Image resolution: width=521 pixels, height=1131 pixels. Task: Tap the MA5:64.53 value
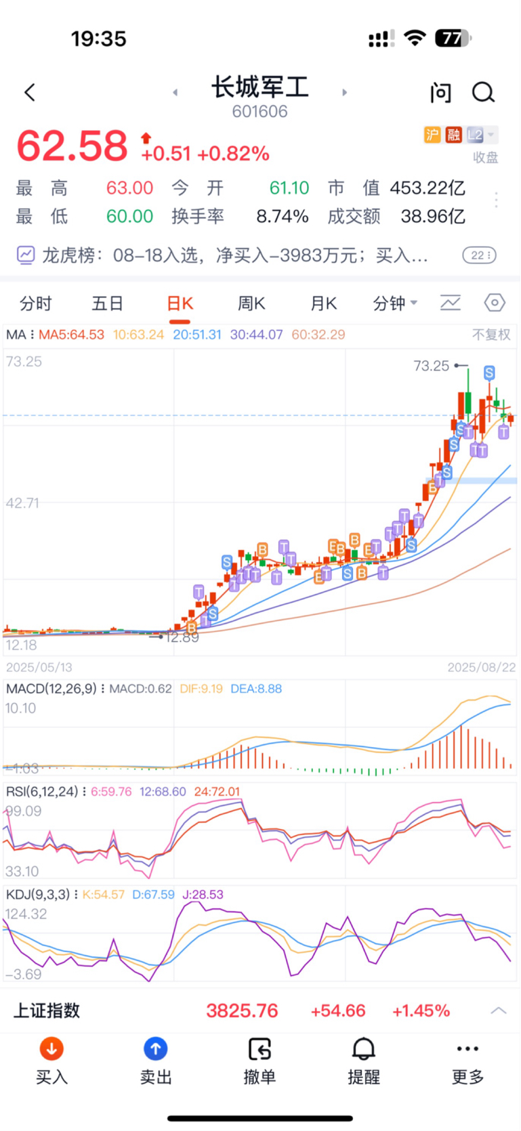click(71, 335)
